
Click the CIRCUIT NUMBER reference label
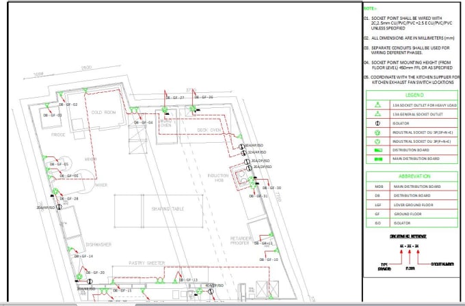pyautogui.click(x=442, y=264)
